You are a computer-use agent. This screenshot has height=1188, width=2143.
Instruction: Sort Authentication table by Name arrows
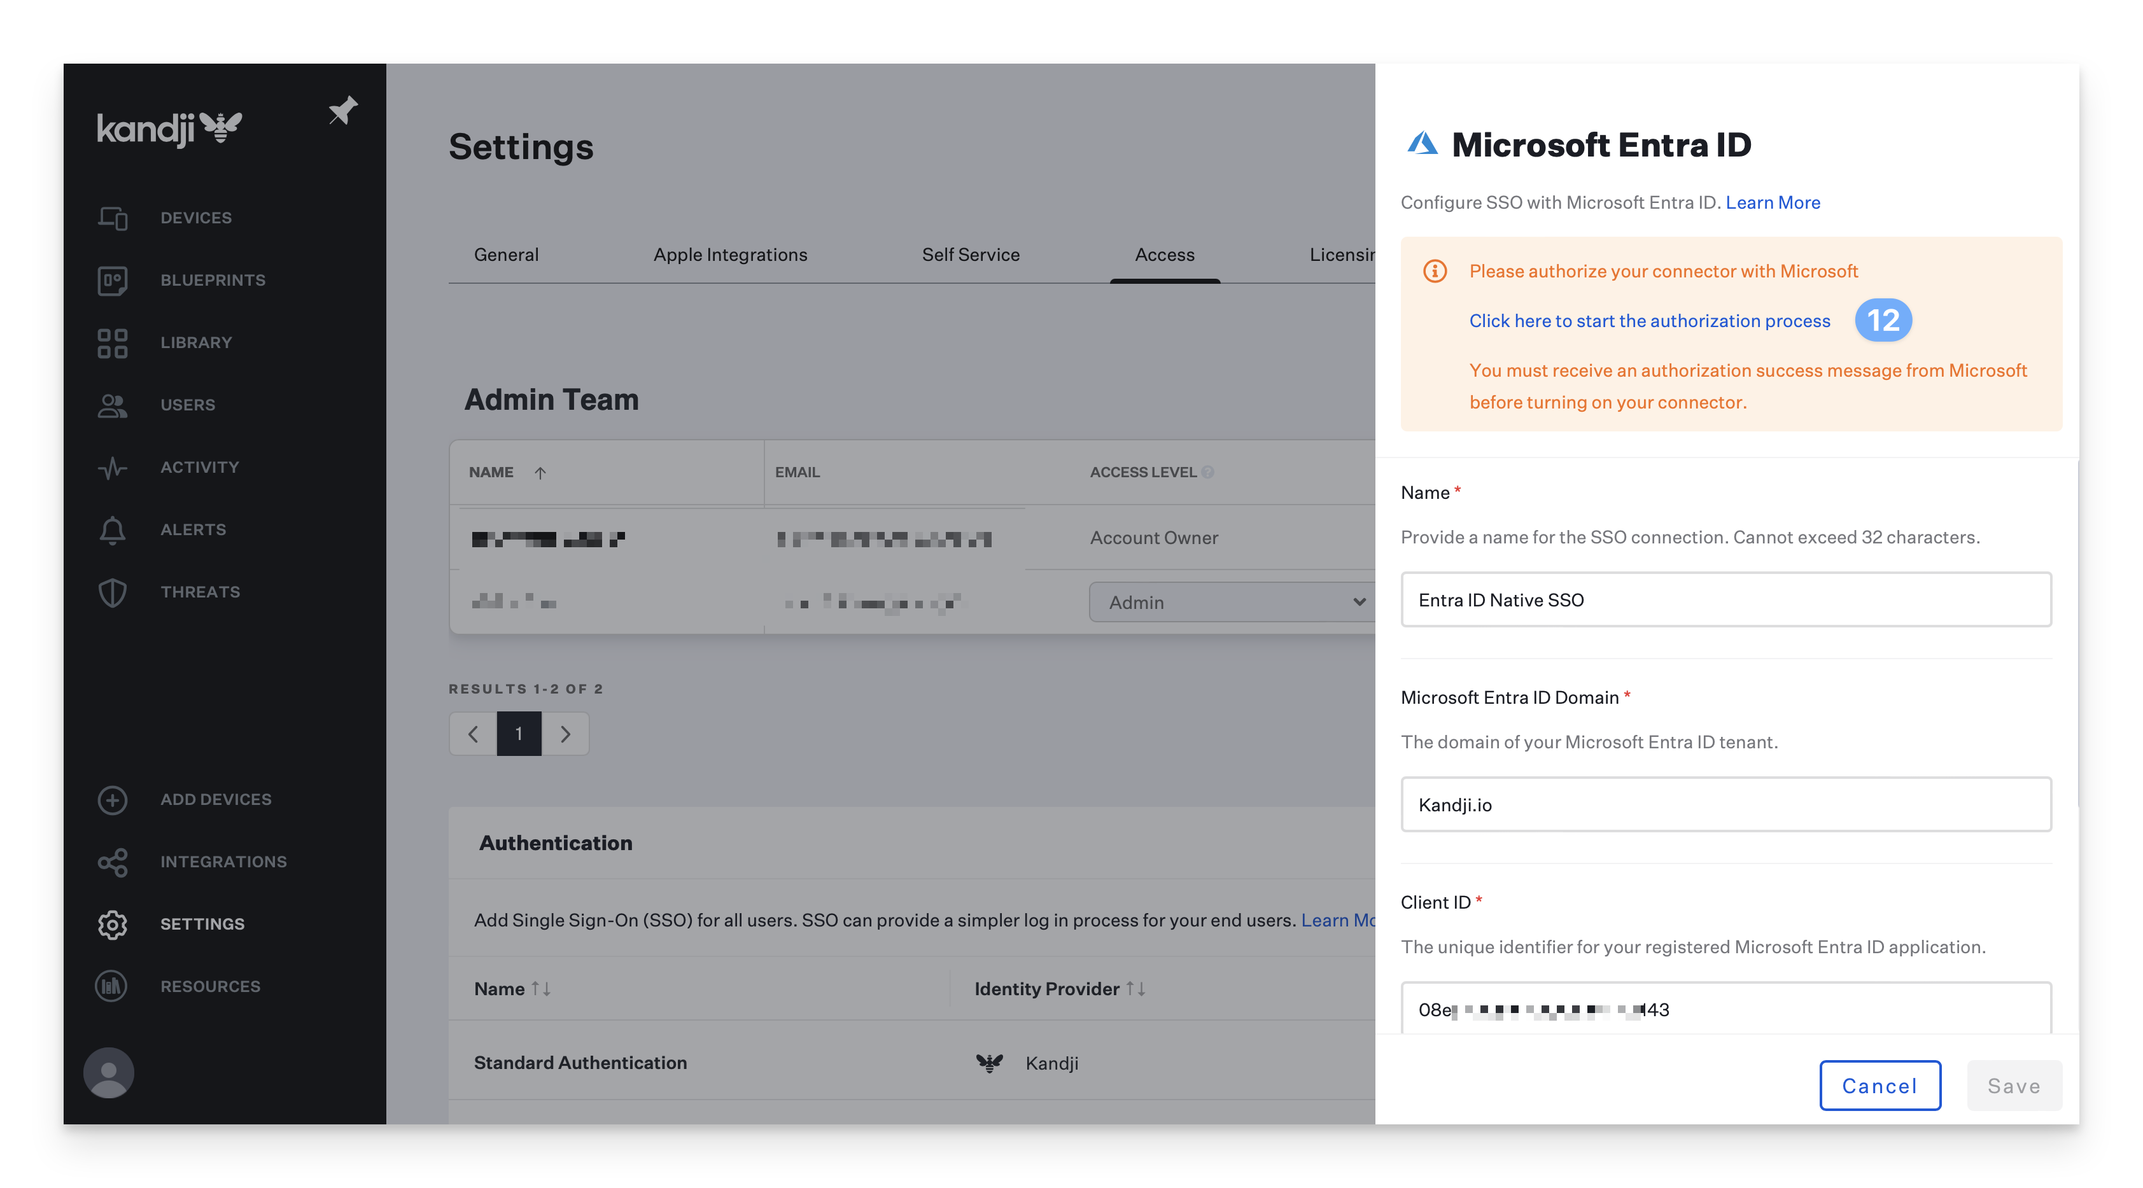(542, 988)
